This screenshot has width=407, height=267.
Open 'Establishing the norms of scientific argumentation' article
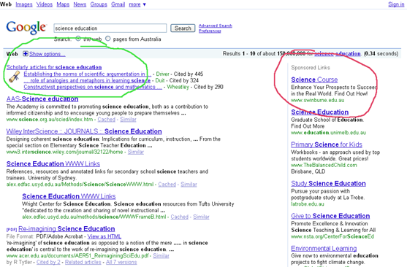tap(87, 74)
